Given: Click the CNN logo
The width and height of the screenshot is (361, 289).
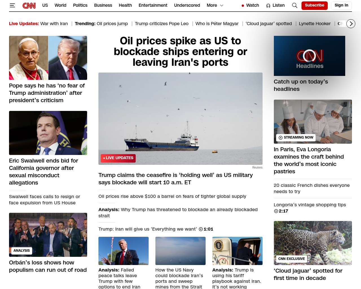Looking at the screenshot, I should click(29, 5).
